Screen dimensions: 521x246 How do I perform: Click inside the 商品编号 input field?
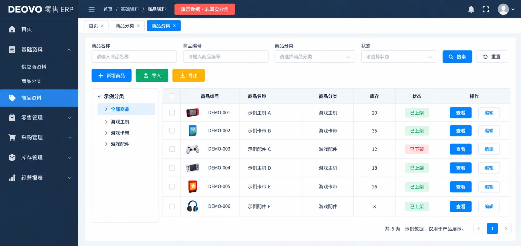226,57
